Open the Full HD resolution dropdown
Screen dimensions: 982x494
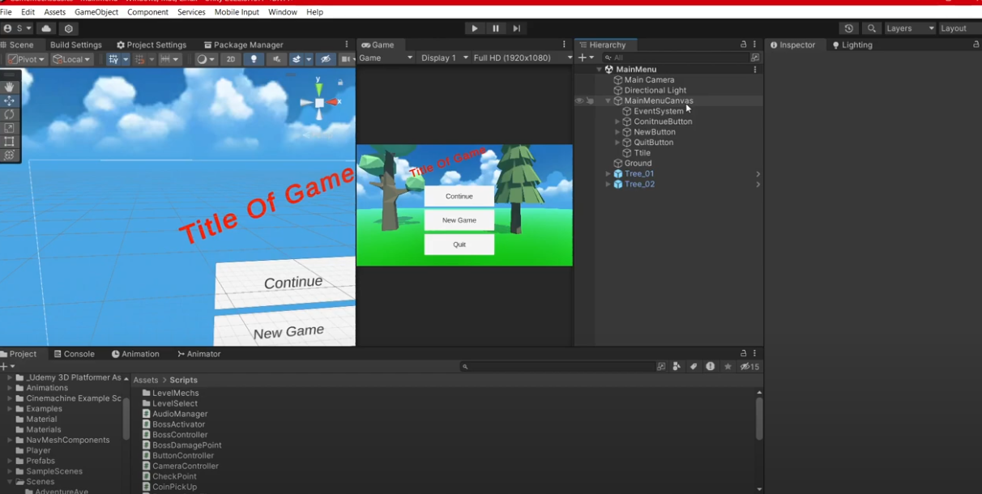[x=523, y=58]
